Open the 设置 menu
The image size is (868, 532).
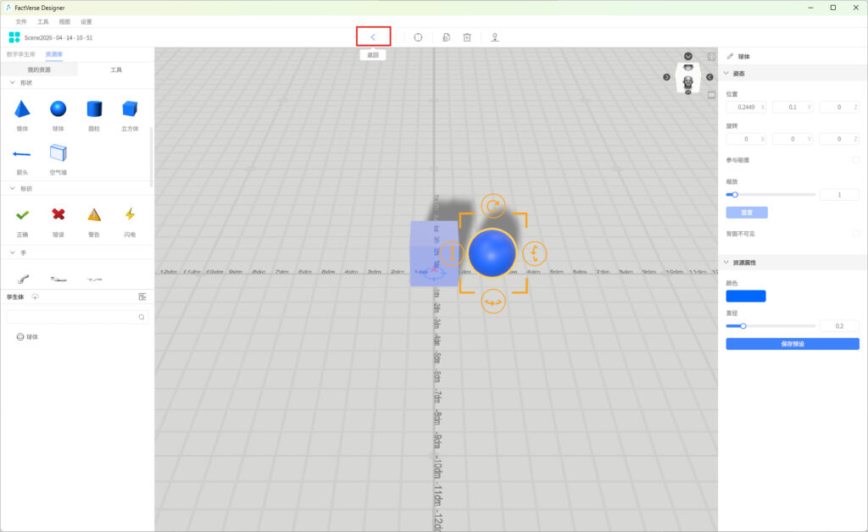pos(86,21)
